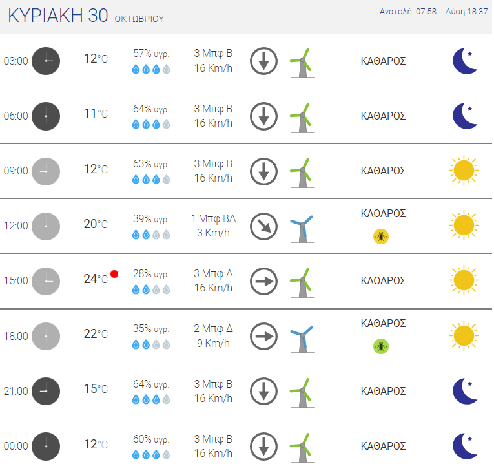Click the moon icon in 03:00 row
The width and height of the screenshot is (494, 473).
click(465, 61)
